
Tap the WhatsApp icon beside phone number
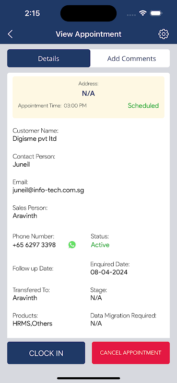pyautogui.click(x=72, y=245)
